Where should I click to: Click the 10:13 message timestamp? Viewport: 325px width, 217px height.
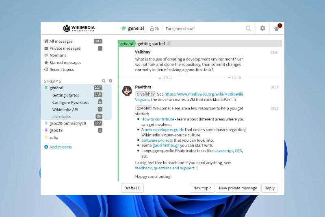pos(274,88)
